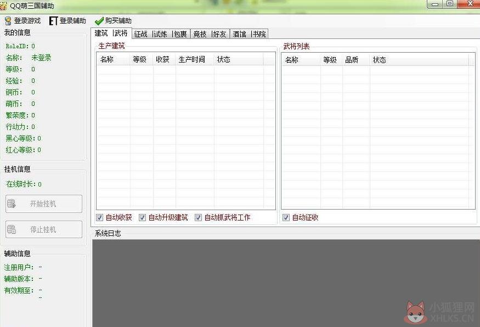Click the 行动力: 0 text
Viewport: 480px width, 327px height.
click(20, 127)
